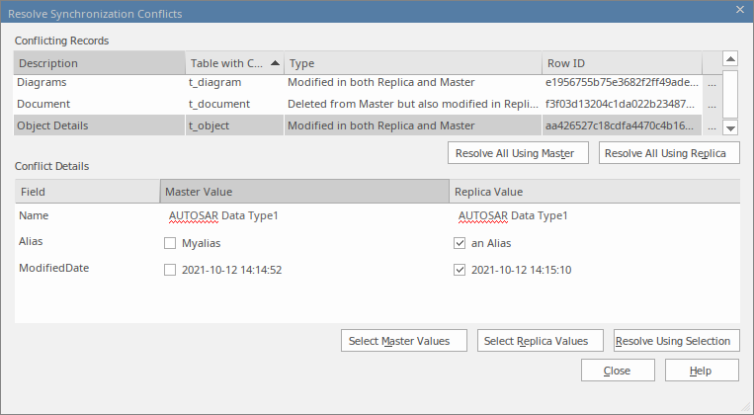Uncheck the 'an Alias' replica checkbox
The width and height of the screenshot is (754, 415).
[460, 243]
